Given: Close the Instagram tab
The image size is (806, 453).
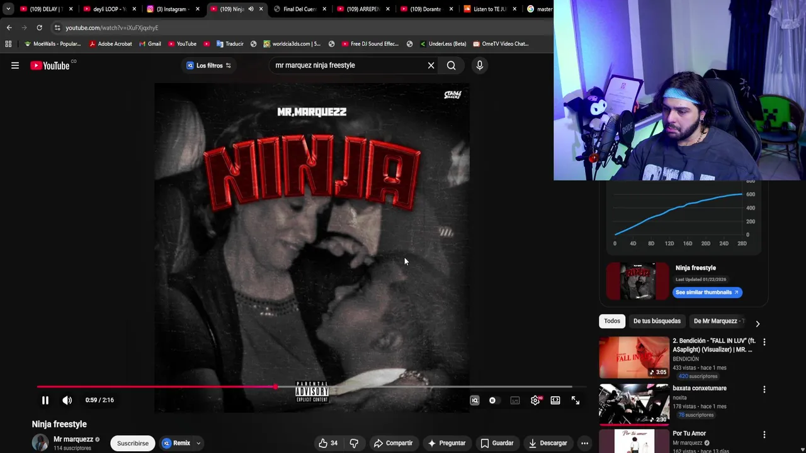Looking at the screenshot, I should pyautogui.click(x=197, y=9).
